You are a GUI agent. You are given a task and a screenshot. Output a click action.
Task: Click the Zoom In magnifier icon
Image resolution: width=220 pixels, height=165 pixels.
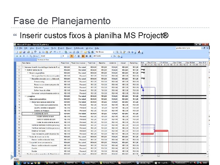coord(117,52)
